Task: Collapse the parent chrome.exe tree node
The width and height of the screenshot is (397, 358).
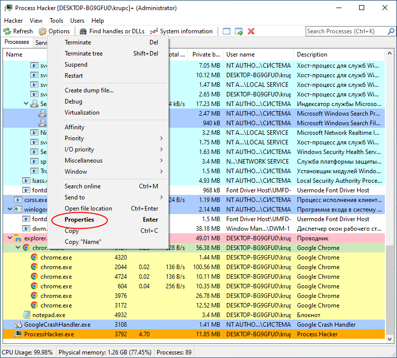Action: 18,247
